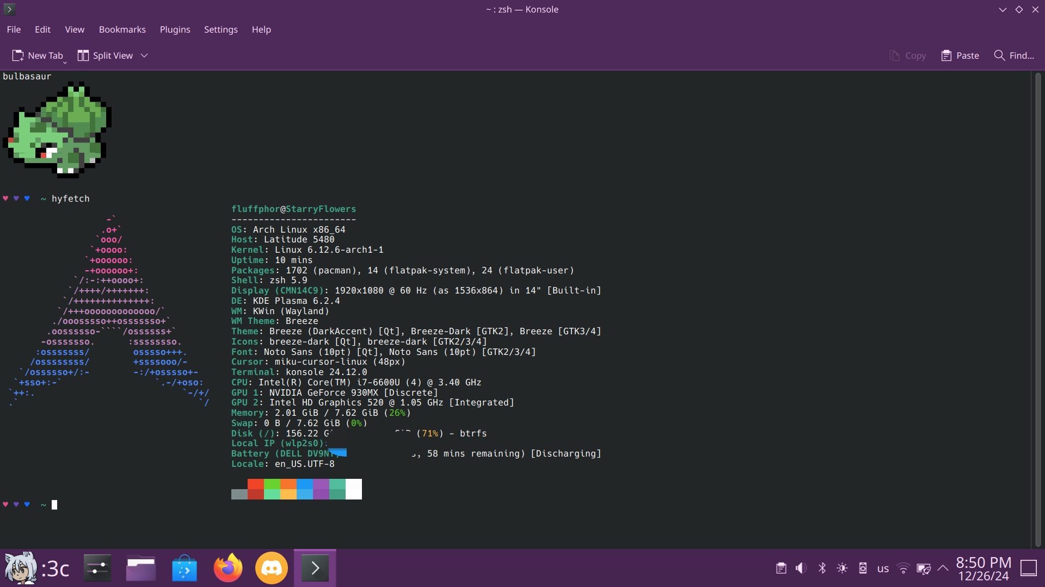Open the Settings menu

[x=220, y=29]
